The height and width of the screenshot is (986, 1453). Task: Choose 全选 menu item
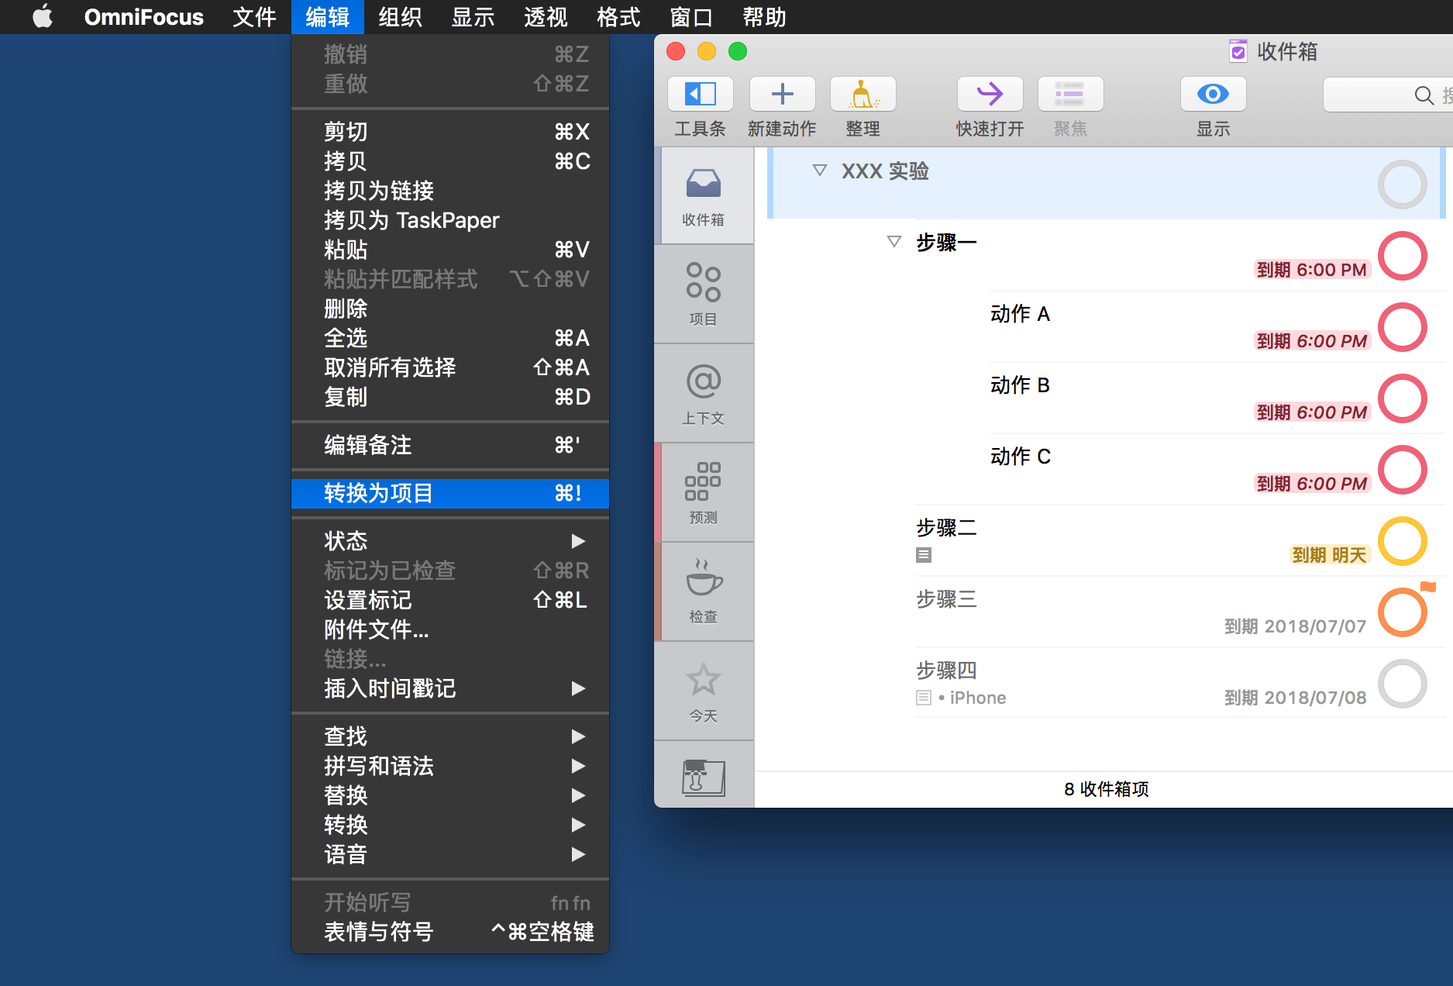450,338
